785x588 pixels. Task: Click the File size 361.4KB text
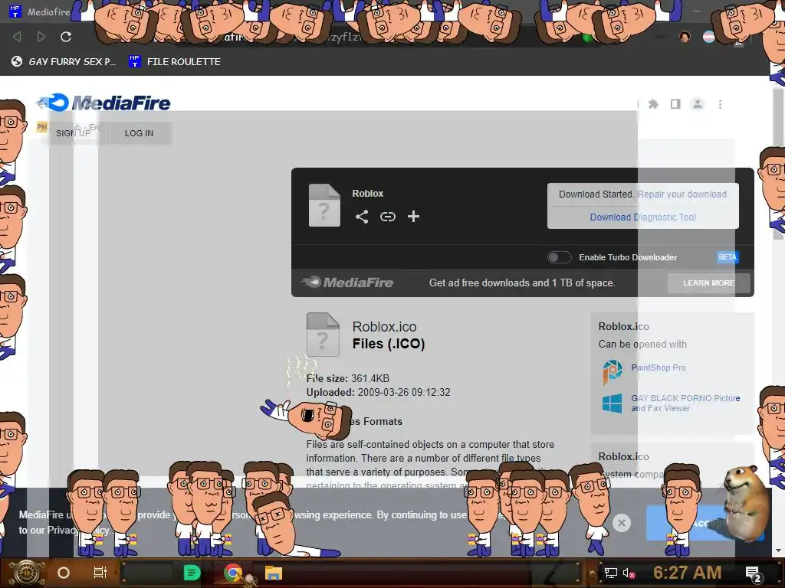348,378
